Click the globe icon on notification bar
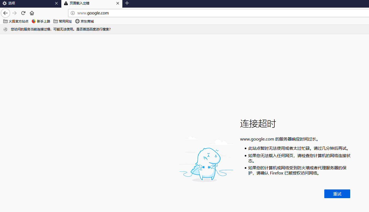This screenshot has height=212, width=369. pos(5,29)
